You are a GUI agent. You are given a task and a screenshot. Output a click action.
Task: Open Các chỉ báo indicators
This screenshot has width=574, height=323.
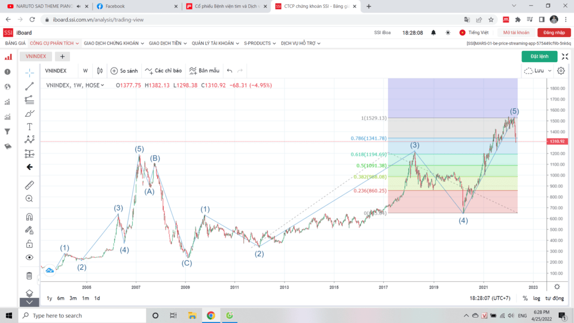tap(163, 71)
